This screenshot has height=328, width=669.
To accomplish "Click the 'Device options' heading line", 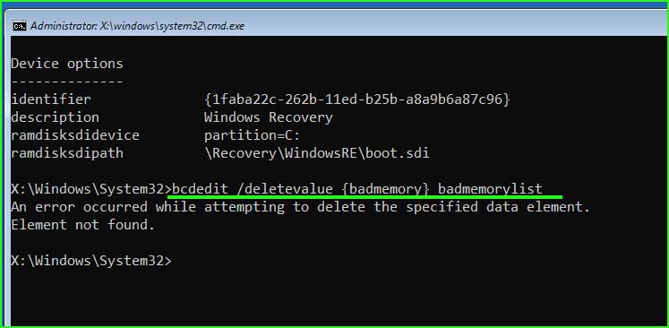I will (x=67, y=64).
